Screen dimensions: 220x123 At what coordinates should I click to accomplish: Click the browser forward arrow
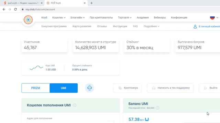(x=10, y=9)
